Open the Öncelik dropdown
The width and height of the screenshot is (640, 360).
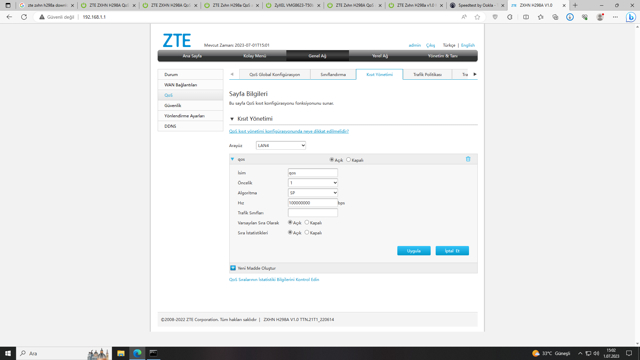click(x=313, y=183)
